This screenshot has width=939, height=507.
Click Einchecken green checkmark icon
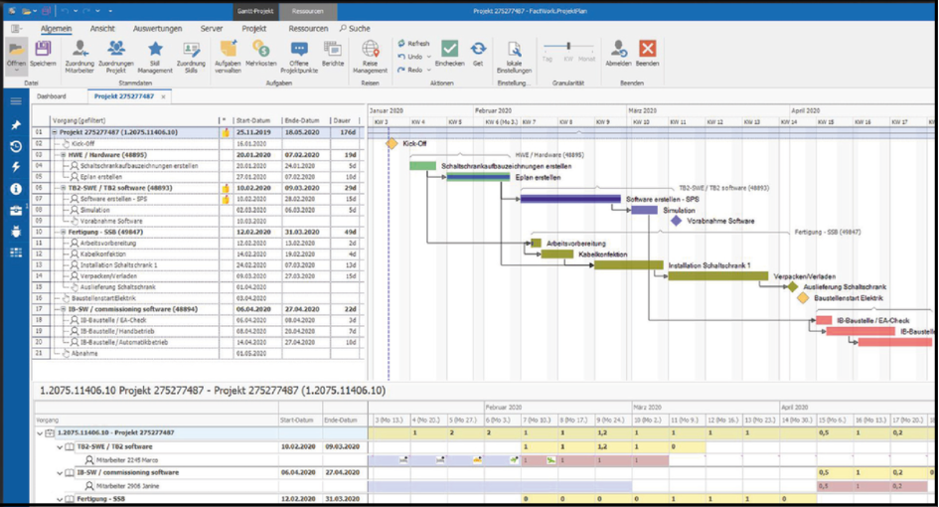pos(450,49)
